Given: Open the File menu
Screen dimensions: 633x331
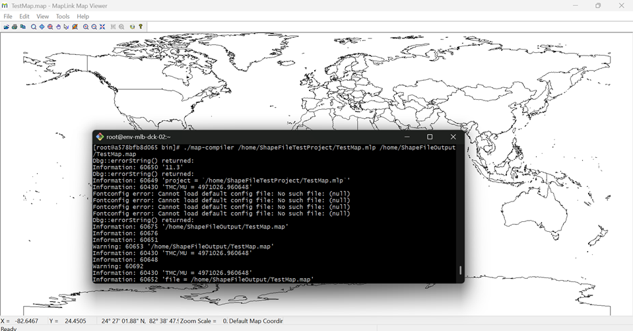Looking at the screenshot, I should click(8, 17).
